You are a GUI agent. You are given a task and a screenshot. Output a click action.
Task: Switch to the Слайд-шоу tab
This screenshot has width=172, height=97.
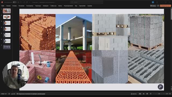coord(53,6)
